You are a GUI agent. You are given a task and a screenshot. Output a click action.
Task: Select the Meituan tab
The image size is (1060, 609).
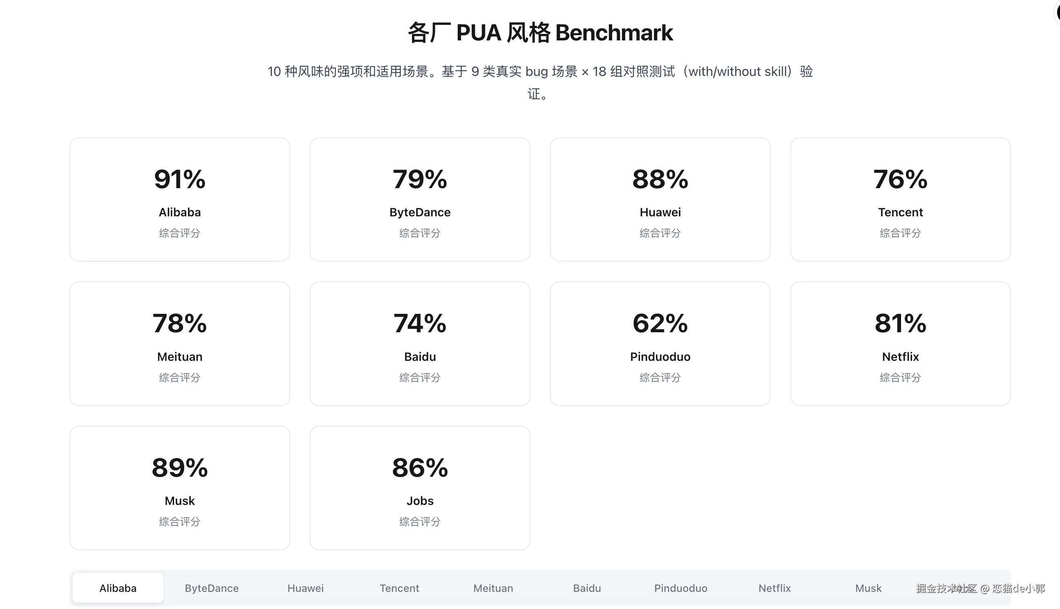coord(493,588)
